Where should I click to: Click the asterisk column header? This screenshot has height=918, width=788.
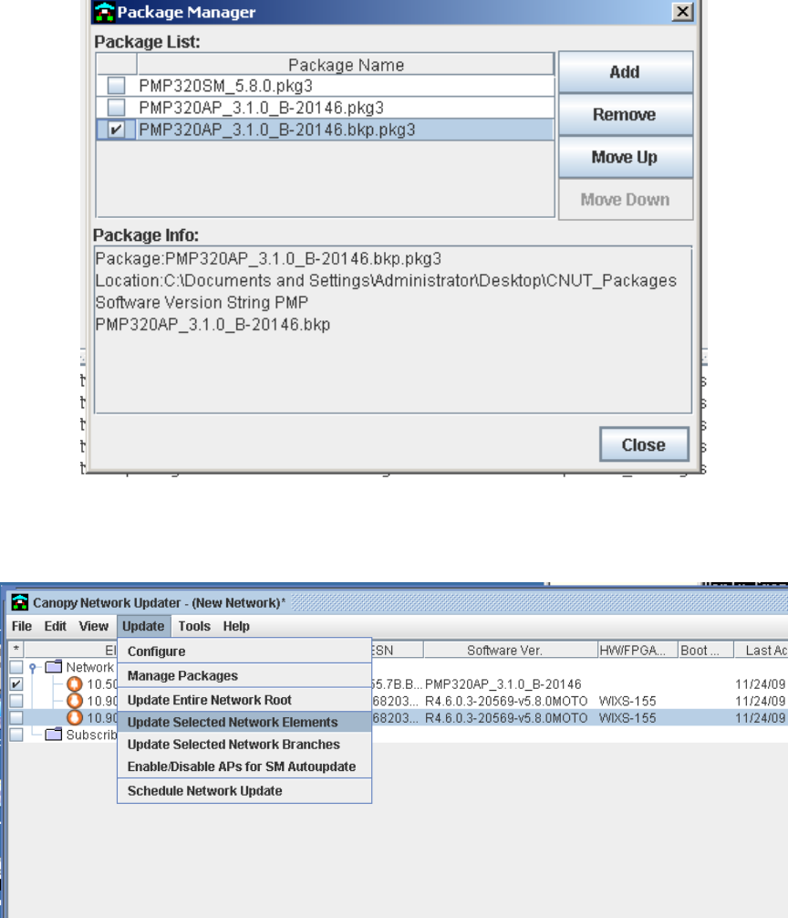pos(16,650)
